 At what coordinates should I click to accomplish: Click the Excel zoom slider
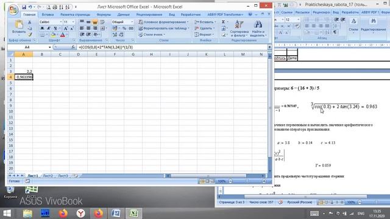(247, 181)
